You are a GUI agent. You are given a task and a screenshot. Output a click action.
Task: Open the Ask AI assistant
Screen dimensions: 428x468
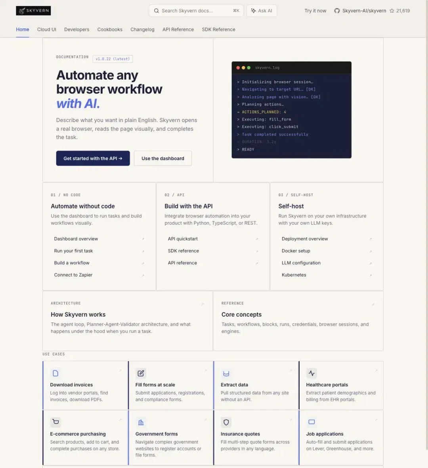coord(262,11)
